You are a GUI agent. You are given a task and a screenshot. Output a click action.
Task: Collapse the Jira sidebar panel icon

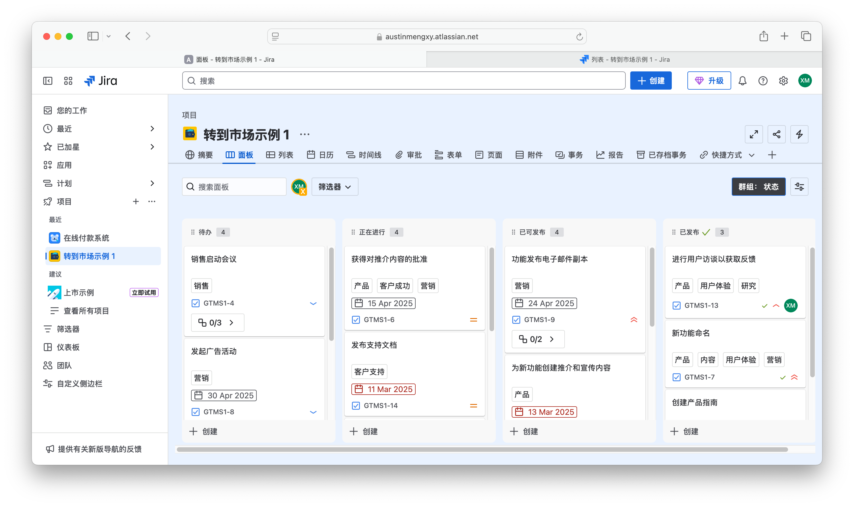click(48, 81)
